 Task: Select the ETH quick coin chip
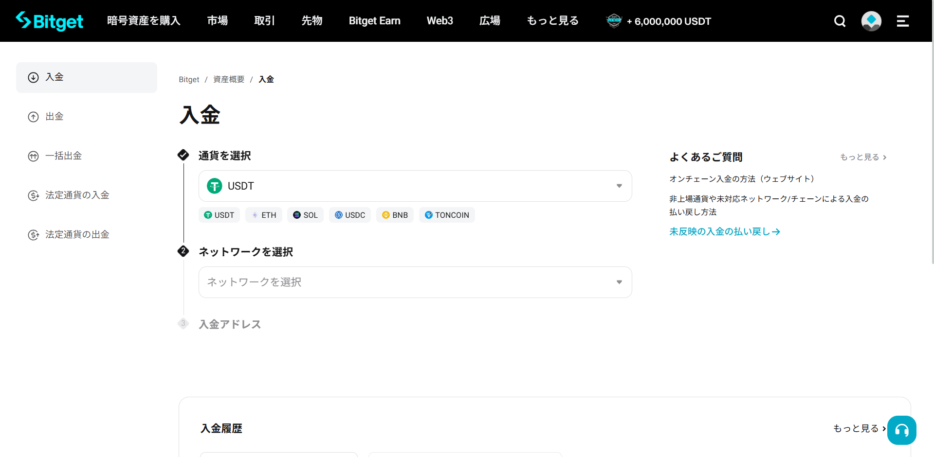(264, 215)
